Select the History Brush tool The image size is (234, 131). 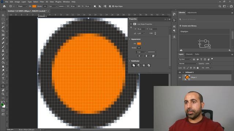(x=3, y=55)
